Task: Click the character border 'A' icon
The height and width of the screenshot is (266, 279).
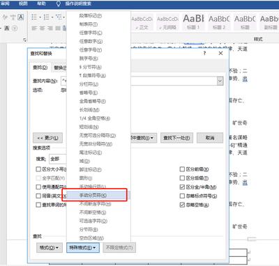Action: [x=21, y=17]
